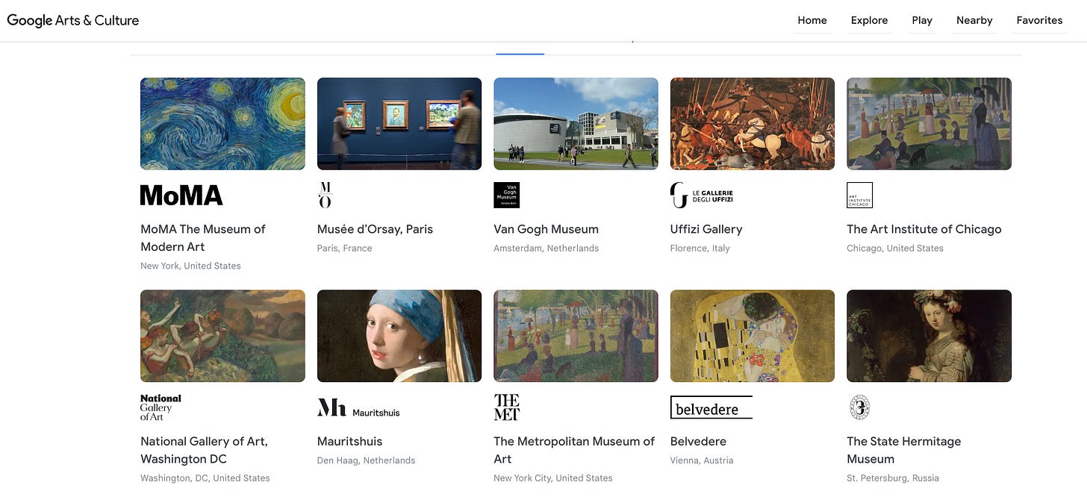Open the Girl with a Pearl Earring thumbnail
Image resolution: width=1087 pixels, height=497 pixels.
[399, 336]
